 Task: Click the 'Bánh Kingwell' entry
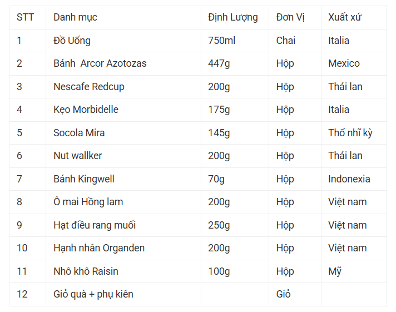(x=84, y=179)
